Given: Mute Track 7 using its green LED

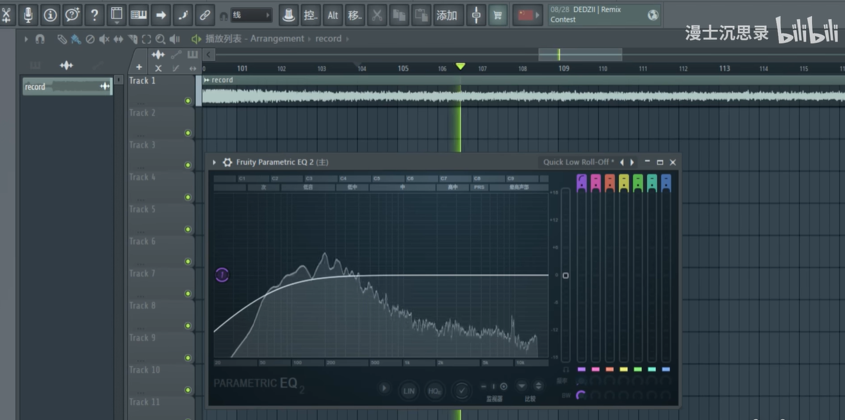Looking at the screenshot, I should coord(188,293).
